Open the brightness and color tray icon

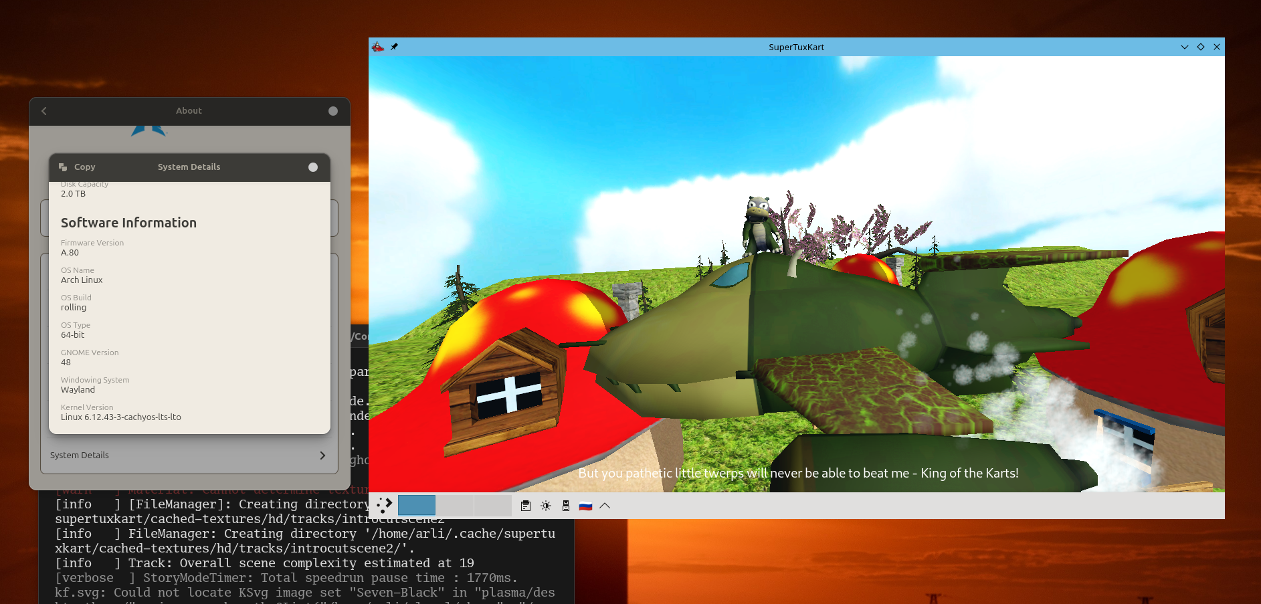(x=546, y=506)
